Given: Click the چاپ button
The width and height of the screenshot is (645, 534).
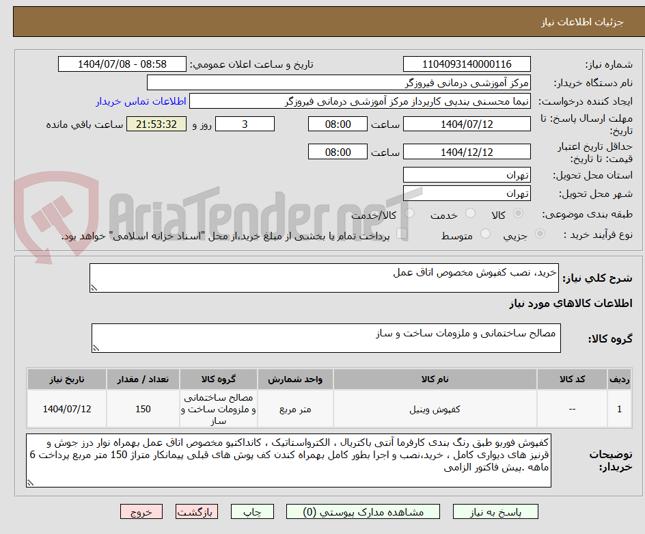Looking at the screenshot, I should [x=252, y=511].
